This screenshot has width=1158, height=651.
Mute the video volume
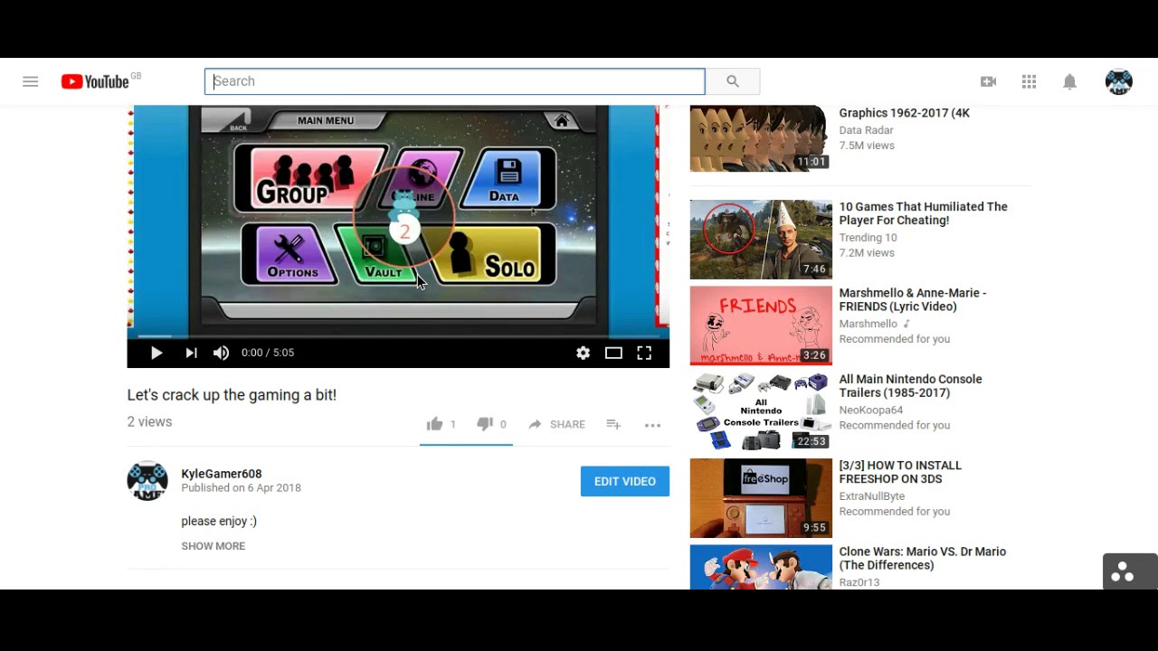point(222,353)
